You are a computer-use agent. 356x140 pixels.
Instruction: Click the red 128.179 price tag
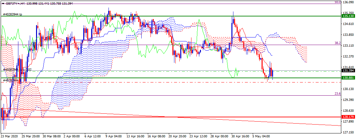pos(348,117)
